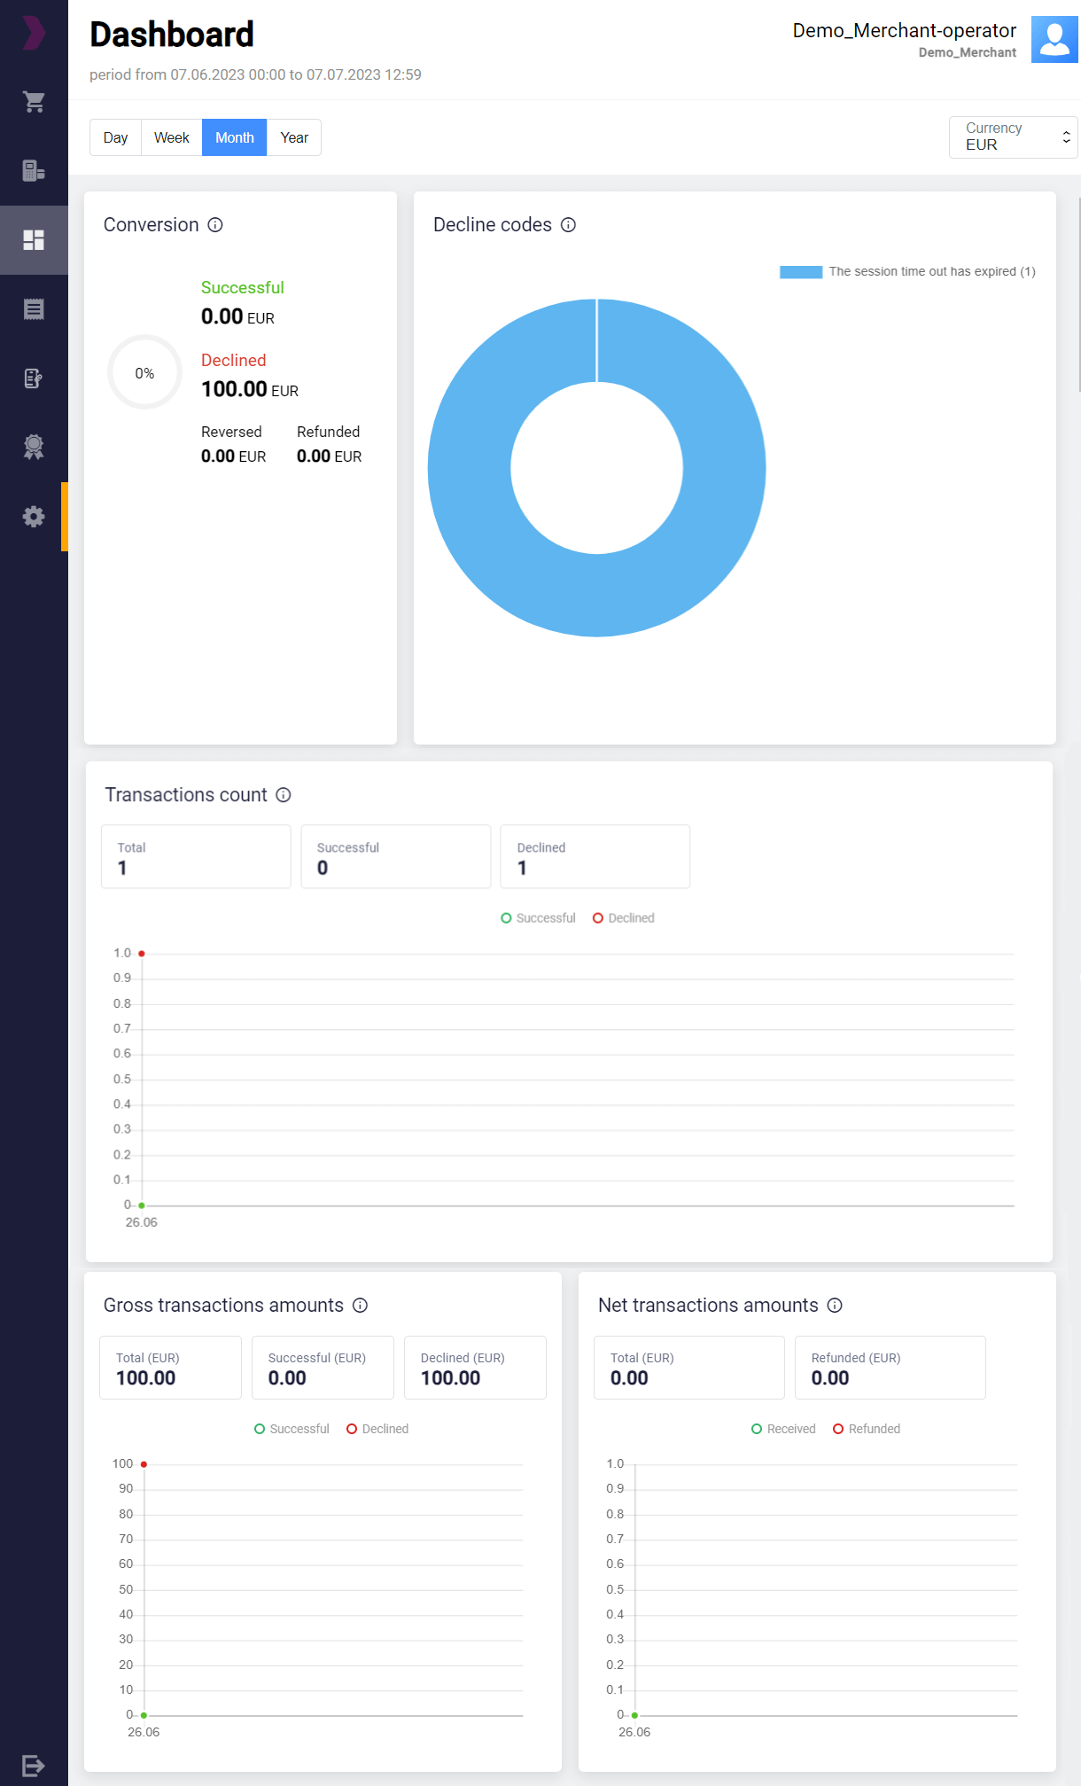
Task: Toggle Declined series in Transactions count legend
Action: (624, 918)
